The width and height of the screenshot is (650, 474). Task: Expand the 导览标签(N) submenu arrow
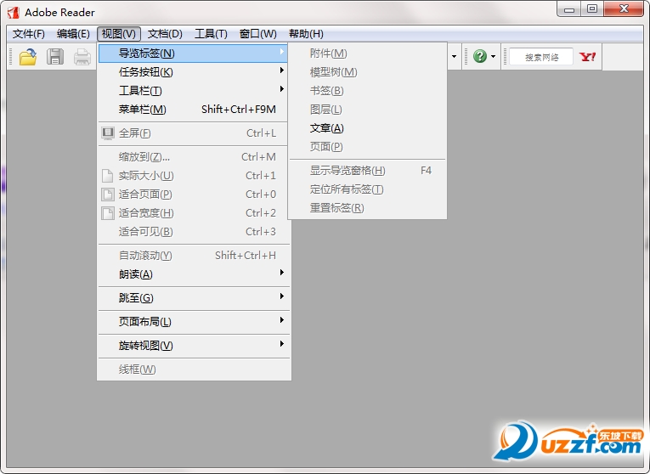point(282,51)
